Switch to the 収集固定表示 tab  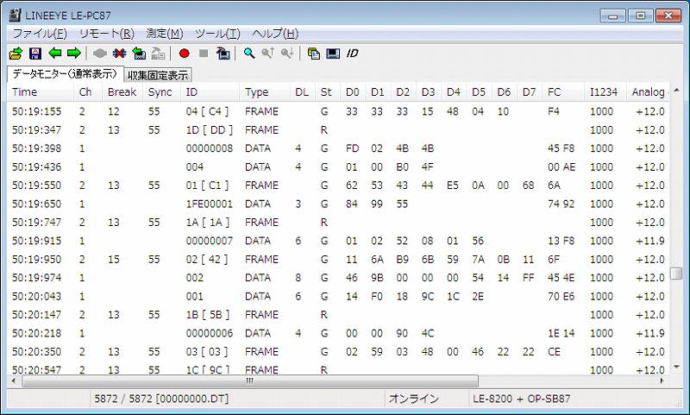pos(159,75)
